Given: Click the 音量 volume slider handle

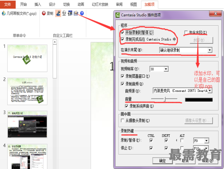Looking at the screenshot, I should (x=165, y=99).
